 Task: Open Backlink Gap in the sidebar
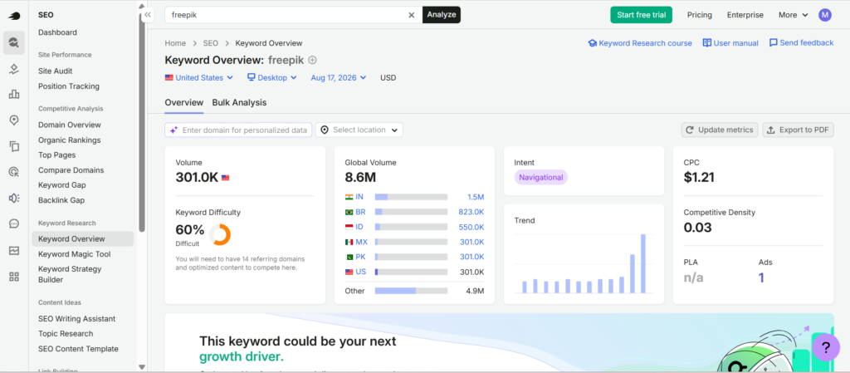61,200
